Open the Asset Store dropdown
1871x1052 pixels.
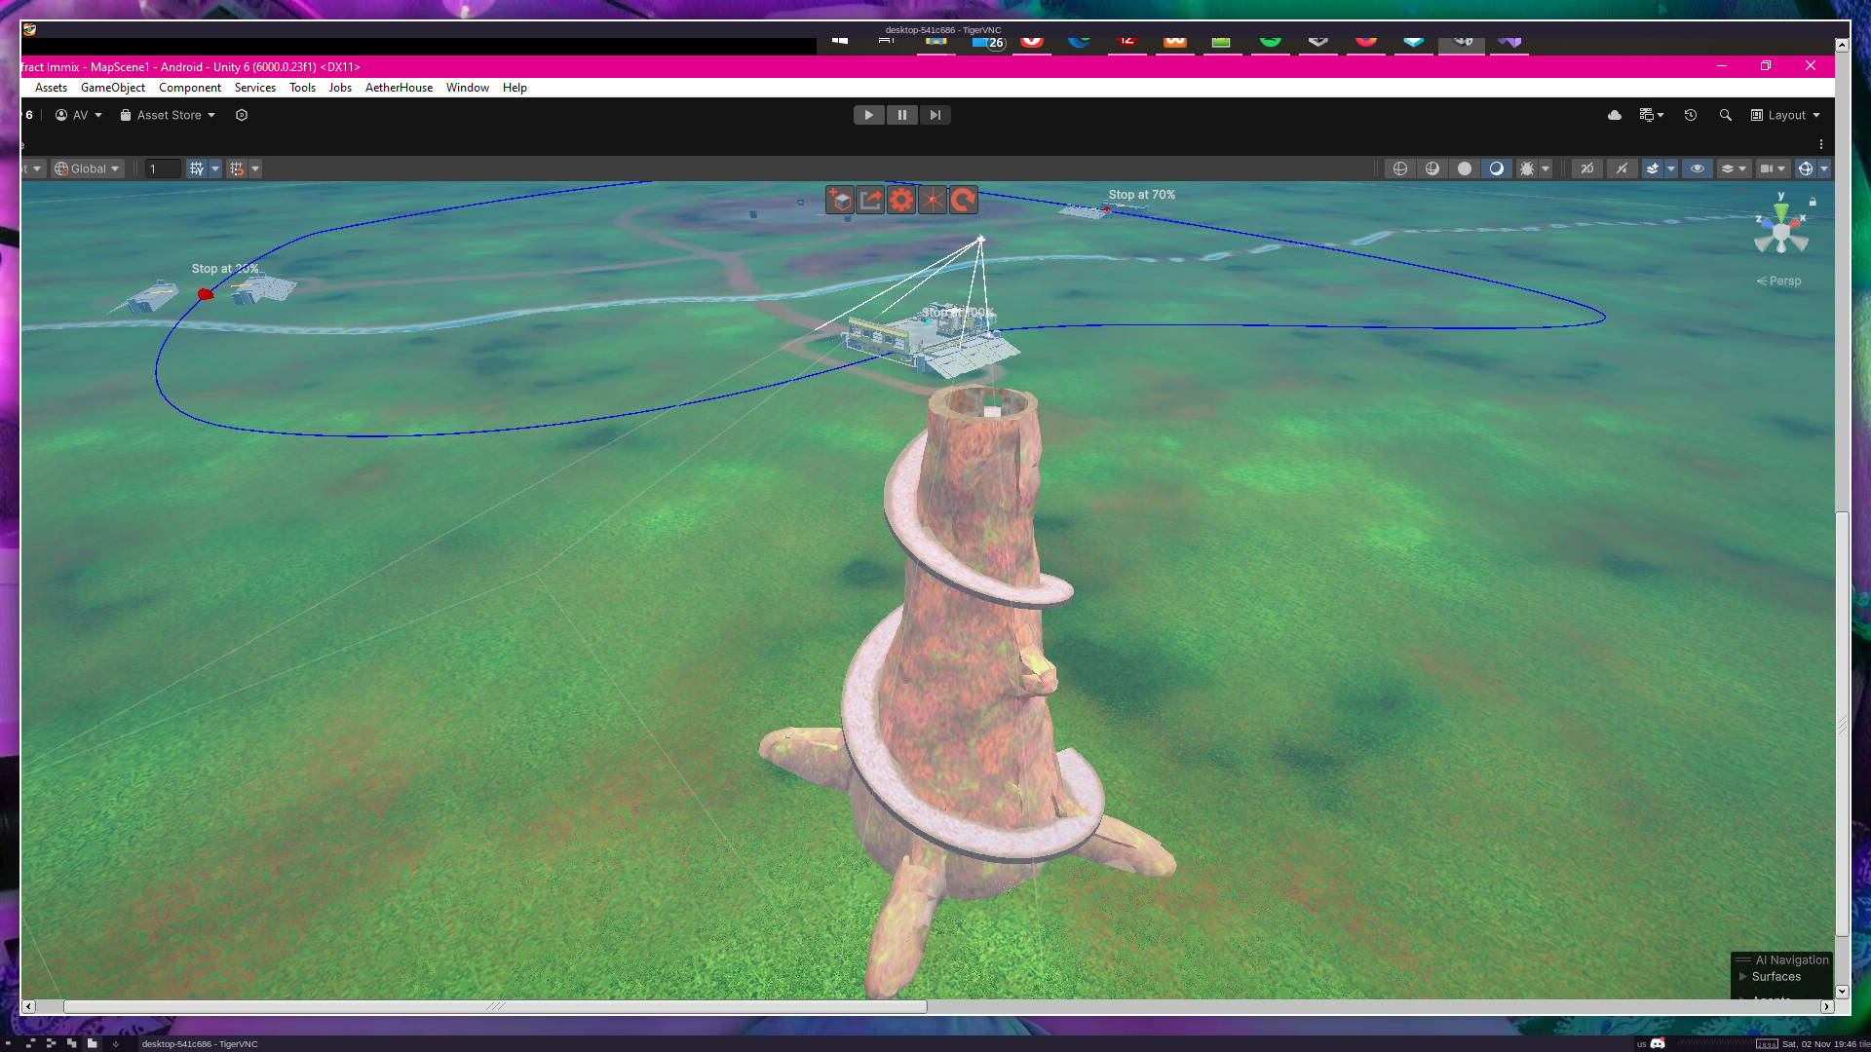coord(168,115)
